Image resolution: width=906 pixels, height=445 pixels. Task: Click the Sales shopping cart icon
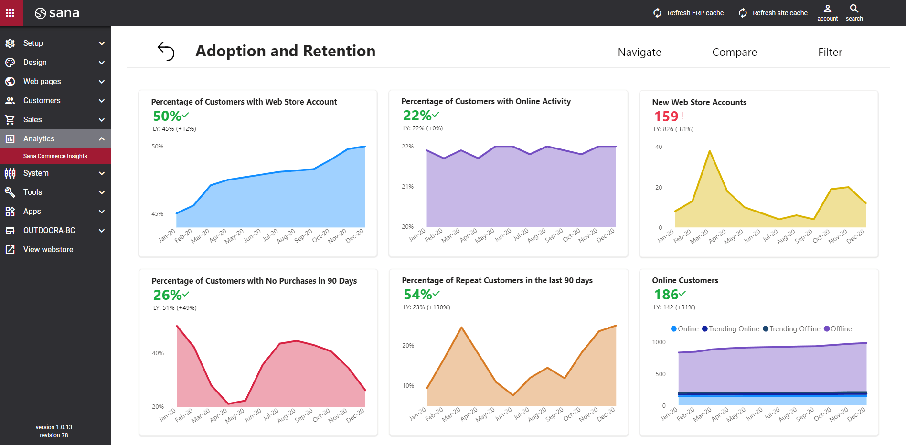pyautogui.click(x=10, y=119)
